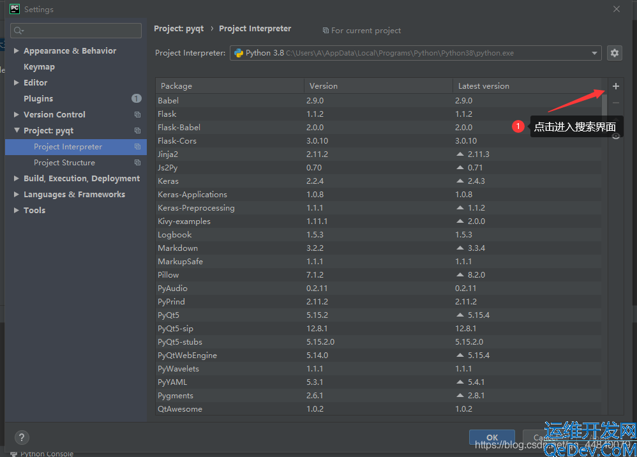Expand Appearance & Behavior section
The width and height of the screenshot is (637, 457).
point(16,50)
